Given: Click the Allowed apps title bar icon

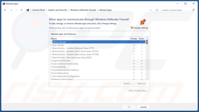Looking at the screenshot, I should (4, 4).
